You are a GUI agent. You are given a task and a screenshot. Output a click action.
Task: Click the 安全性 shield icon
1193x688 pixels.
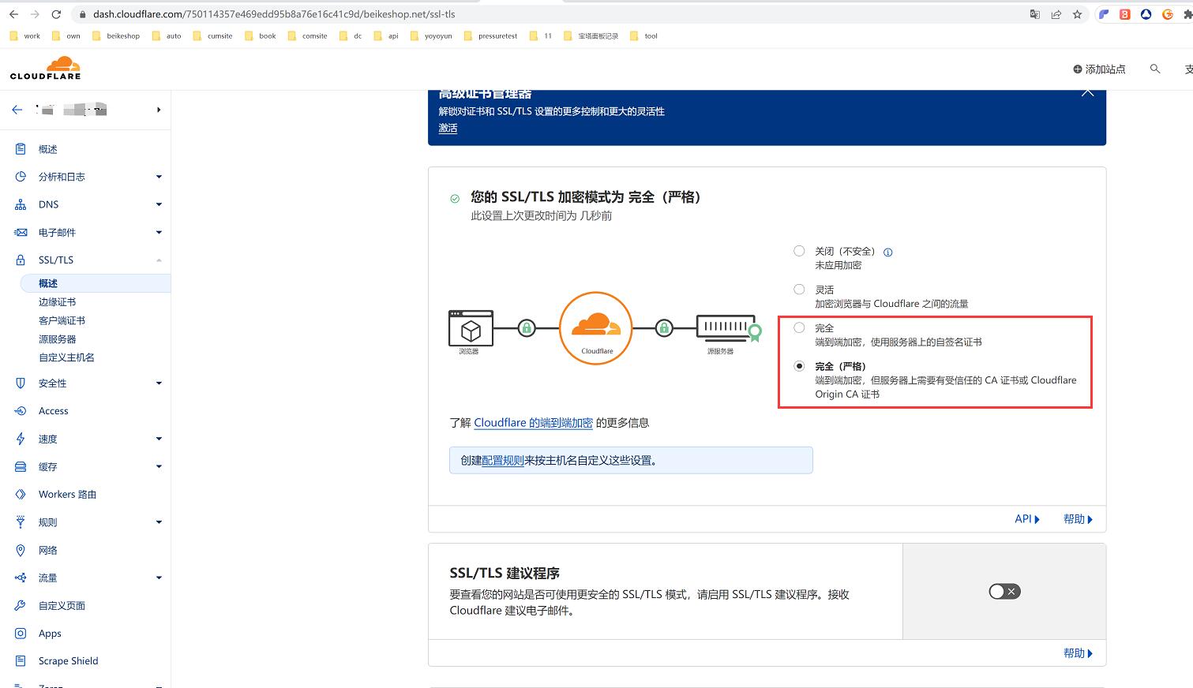[x=21, y=383]
